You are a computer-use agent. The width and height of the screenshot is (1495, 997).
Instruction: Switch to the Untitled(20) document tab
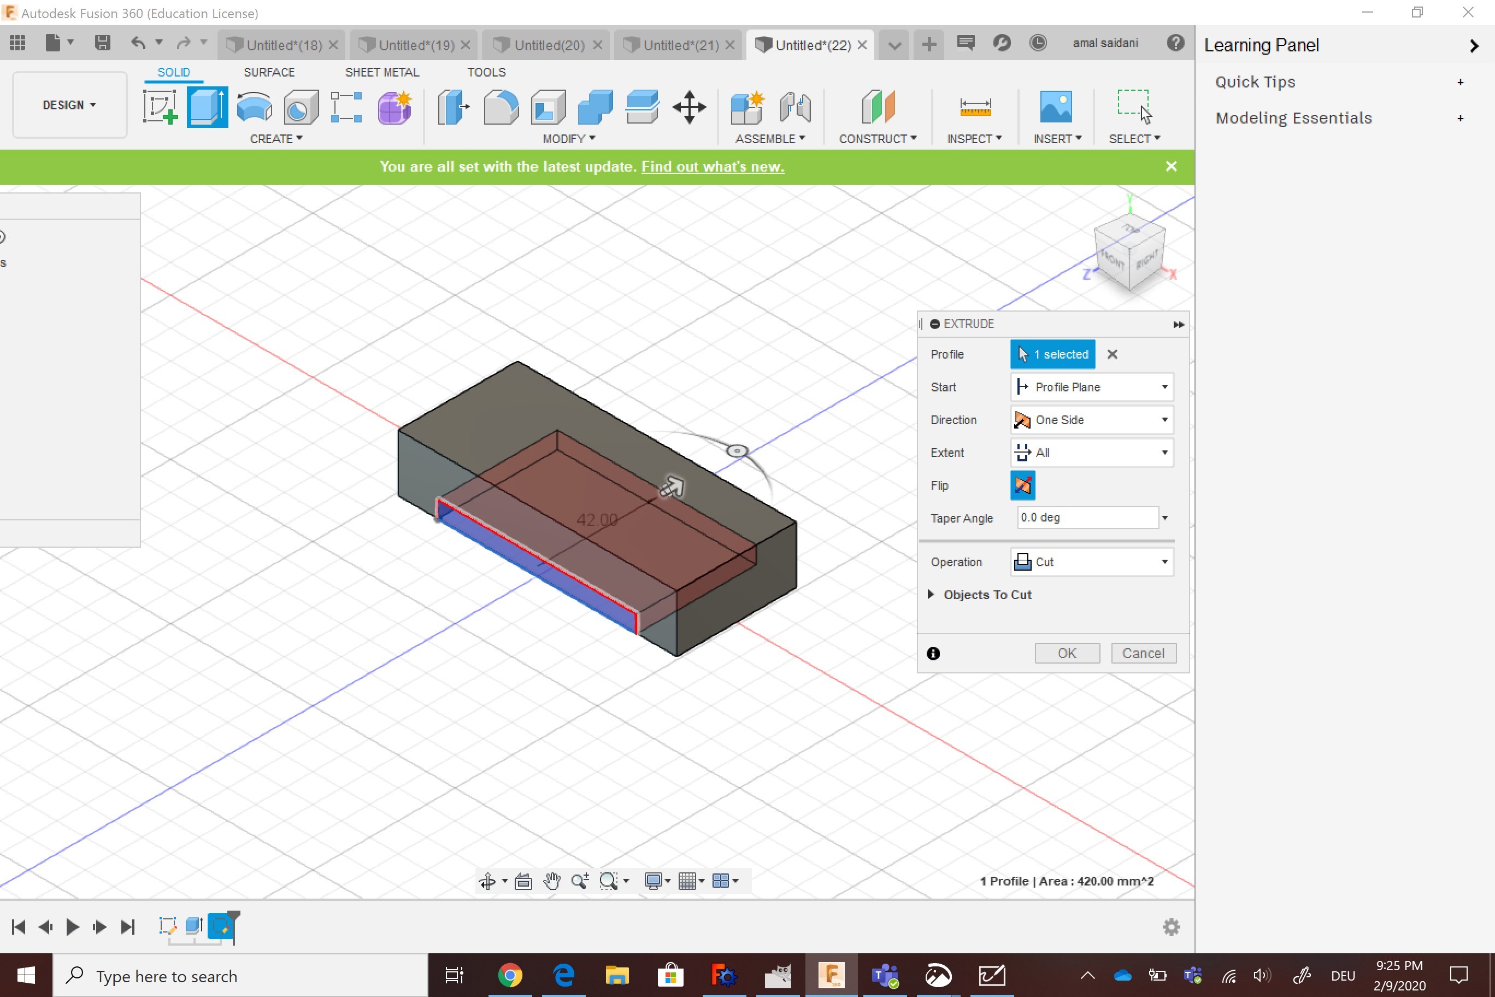tap(548, 45)
